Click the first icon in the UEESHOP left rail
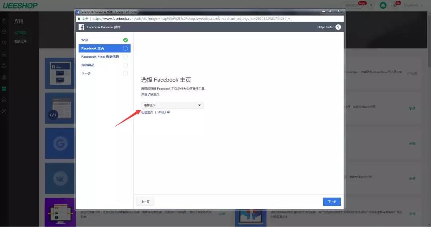This screenshot has height=227, width=431. (x=4, y=21)
